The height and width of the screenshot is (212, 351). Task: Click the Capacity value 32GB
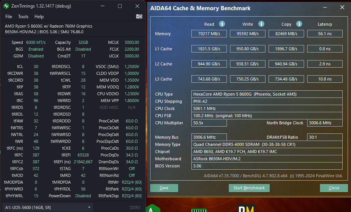[x=83, y=42]
